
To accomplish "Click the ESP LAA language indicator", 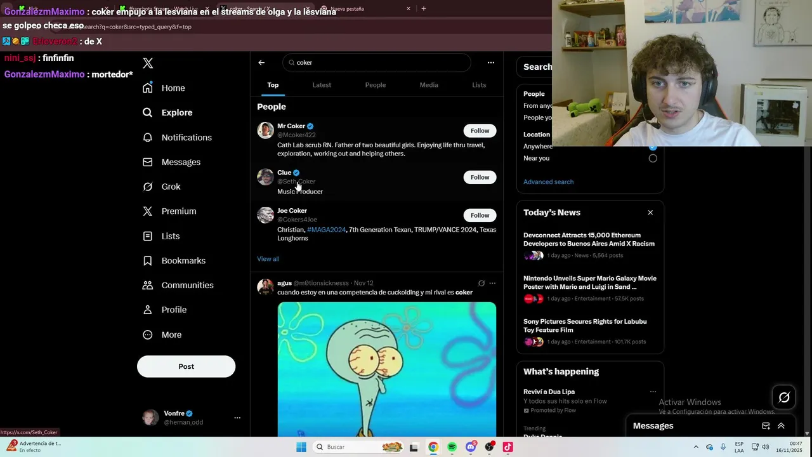I will [739, 447].
